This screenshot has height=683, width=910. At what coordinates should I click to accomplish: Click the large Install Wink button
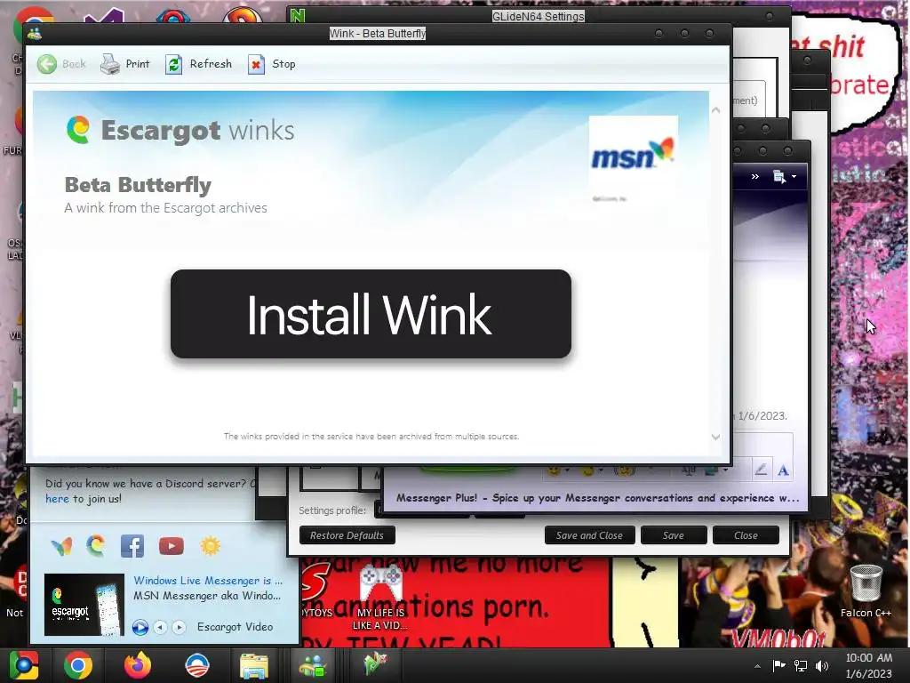click(x=371, y=314)
